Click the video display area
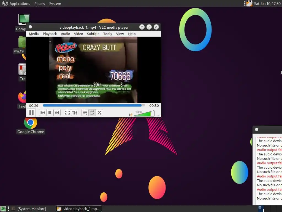 pos(93,70)
